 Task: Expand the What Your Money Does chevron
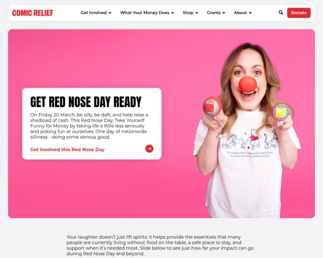(173, 13)
